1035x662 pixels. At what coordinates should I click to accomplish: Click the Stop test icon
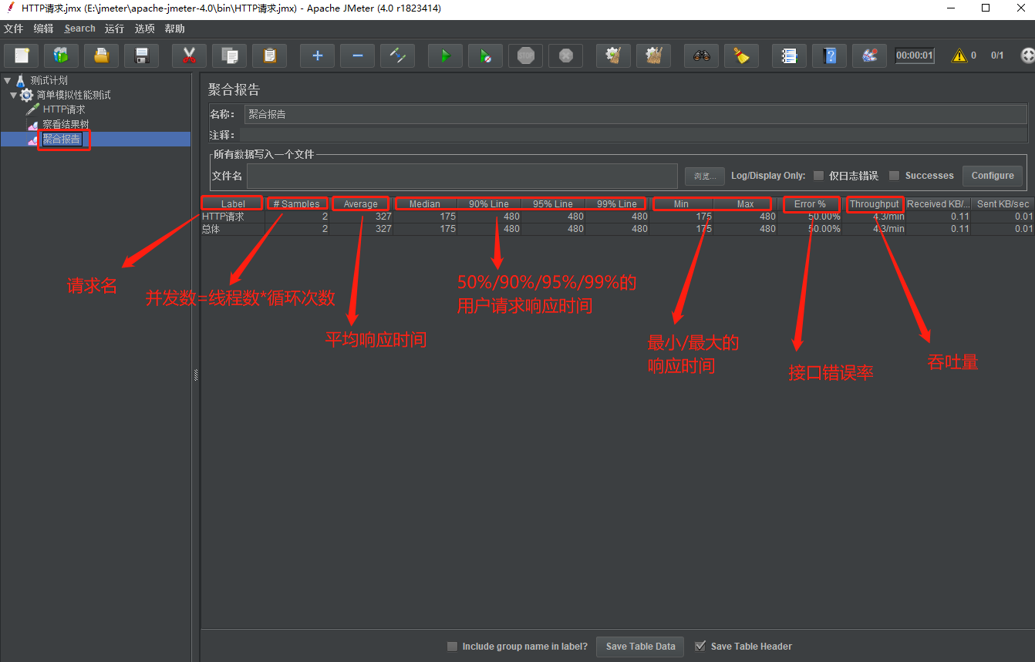525,55
